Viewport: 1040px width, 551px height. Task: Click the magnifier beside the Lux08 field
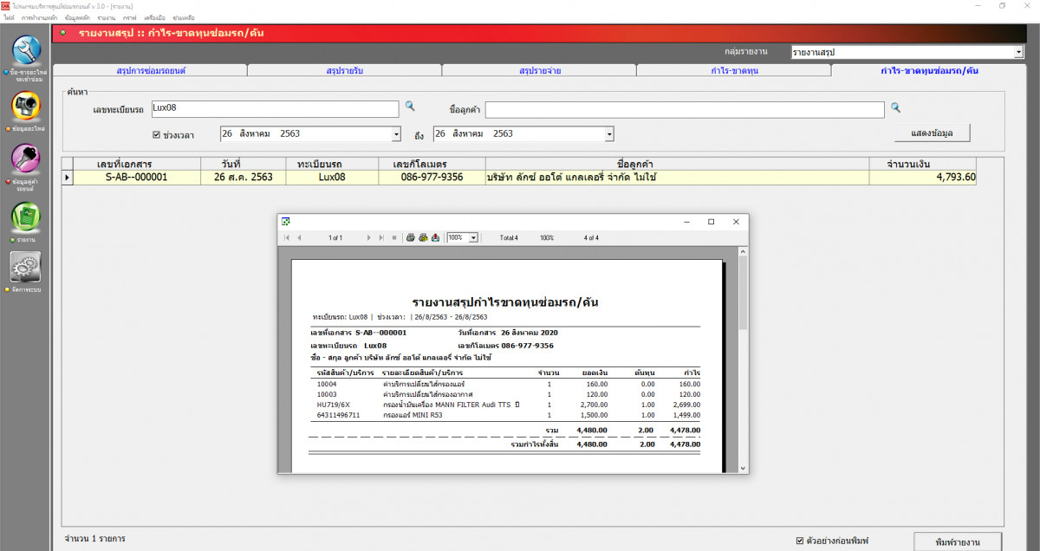pos(411,107)
